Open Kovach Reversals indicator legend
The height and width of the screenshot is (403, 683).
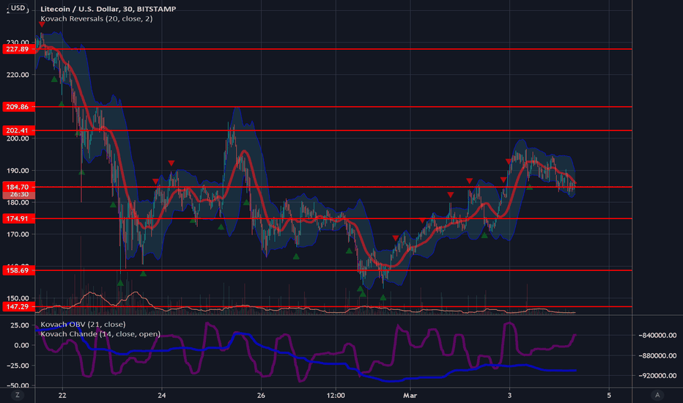(x=96, y=19)
